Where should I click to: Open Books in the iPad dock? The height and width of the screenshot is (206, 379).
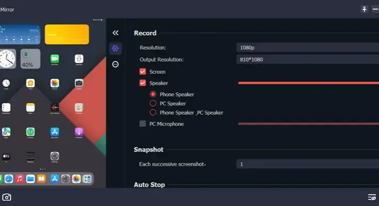42,179
